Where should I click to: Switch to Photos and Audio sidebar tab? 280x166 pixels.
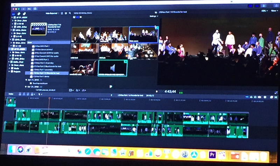tap(19, 14)
